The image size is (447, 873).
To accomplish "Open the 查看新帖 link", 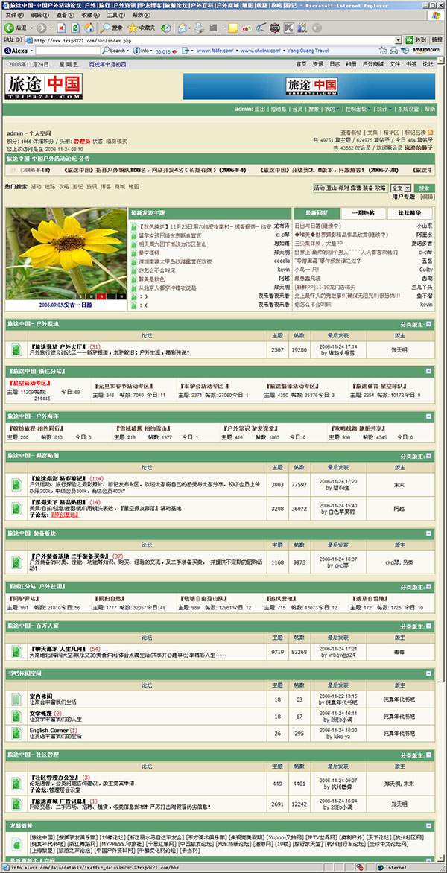I will (351, 133).
